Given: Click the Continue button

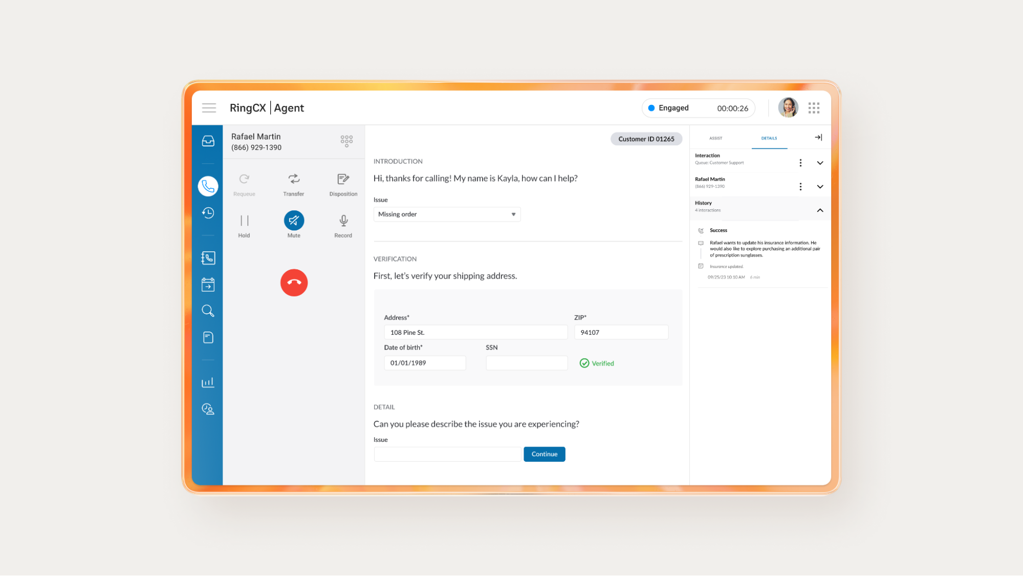Looking at the screenshot, I should 544,454.
